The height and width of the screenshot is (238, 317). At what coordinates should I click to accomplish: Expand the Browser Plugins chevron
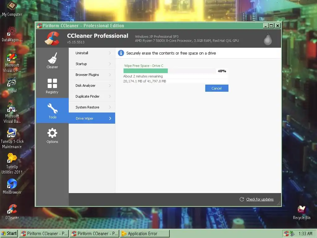pos(110,75)
